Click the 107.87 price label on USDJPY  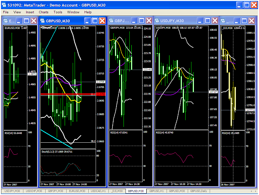[213, 92]
